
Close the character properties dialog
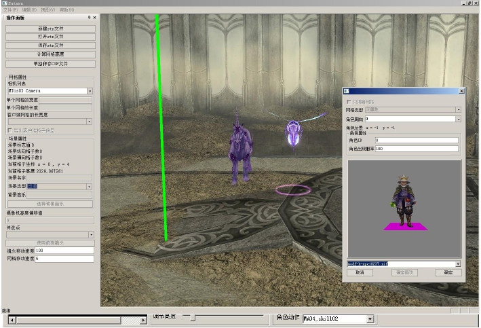pos(461,91)
